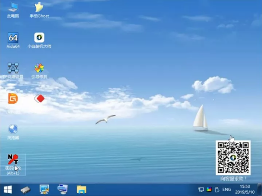Click the monitor with scissors taskbar icon
Viewport: 262px width, 196px height.
tap(44, 189)
